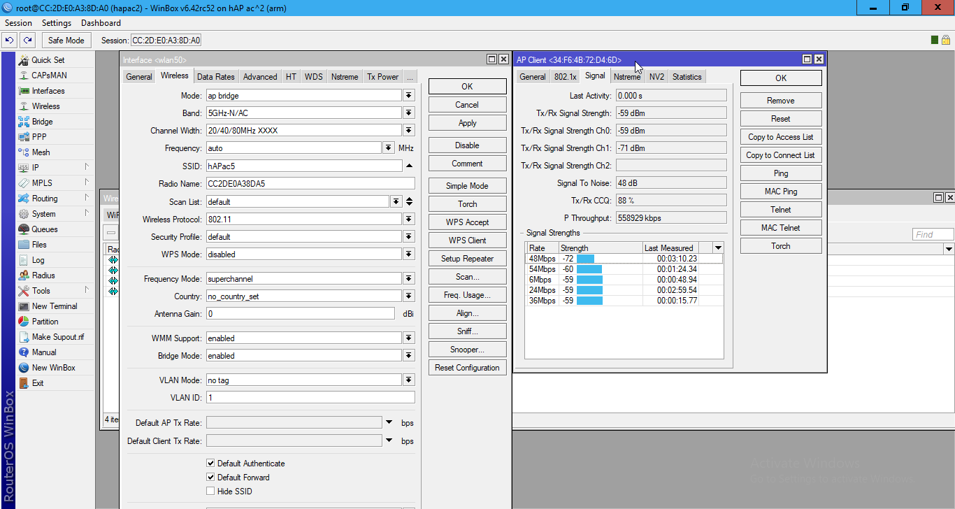955x509 pixels.
Task: Click Copy to Access List button
Action: [x=780, y=137]
